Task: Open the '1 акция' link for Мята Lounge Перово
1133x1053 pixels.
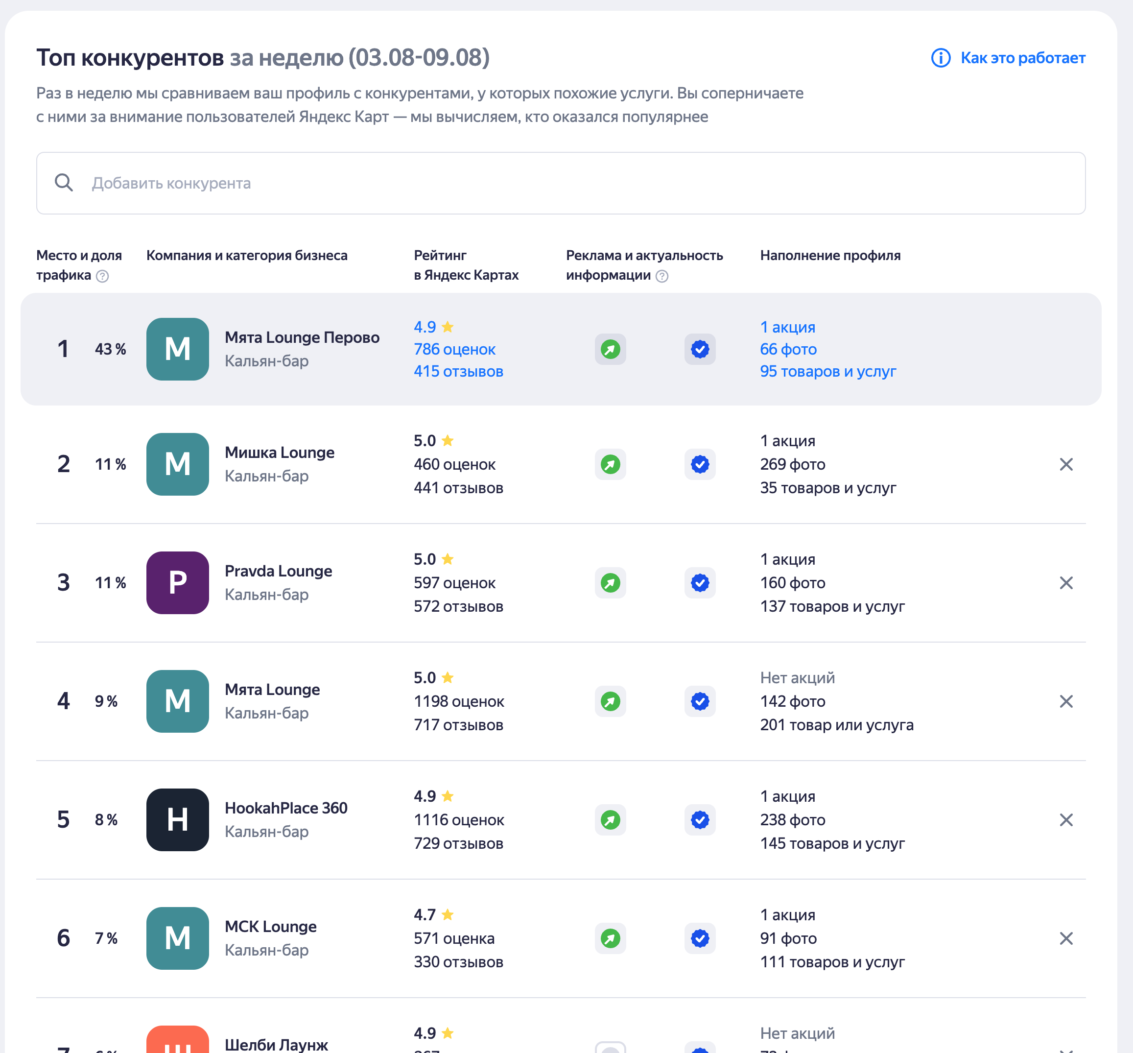Action: click(x=787, y=327)
